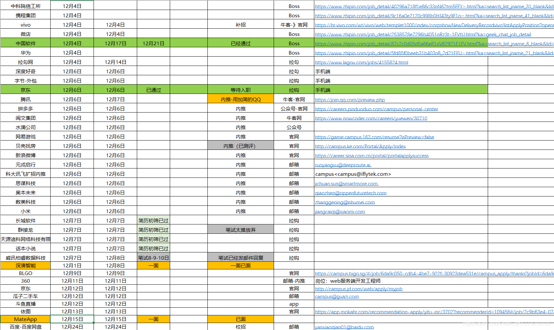Select the 华为 company cell
This screenshot has width=554, height=330.
click(25, 53)
